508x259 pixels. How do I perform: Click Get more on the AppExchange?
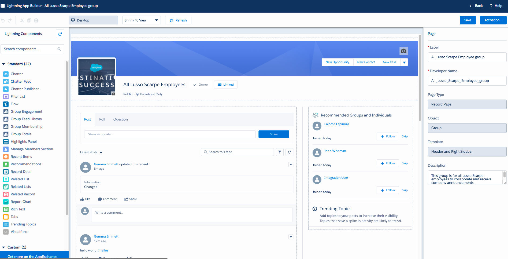[x=34, y=255]
